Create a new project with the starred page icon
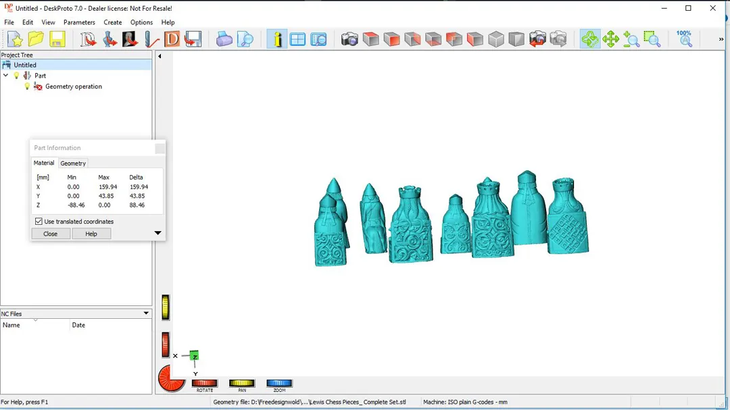 pos(15,39)
